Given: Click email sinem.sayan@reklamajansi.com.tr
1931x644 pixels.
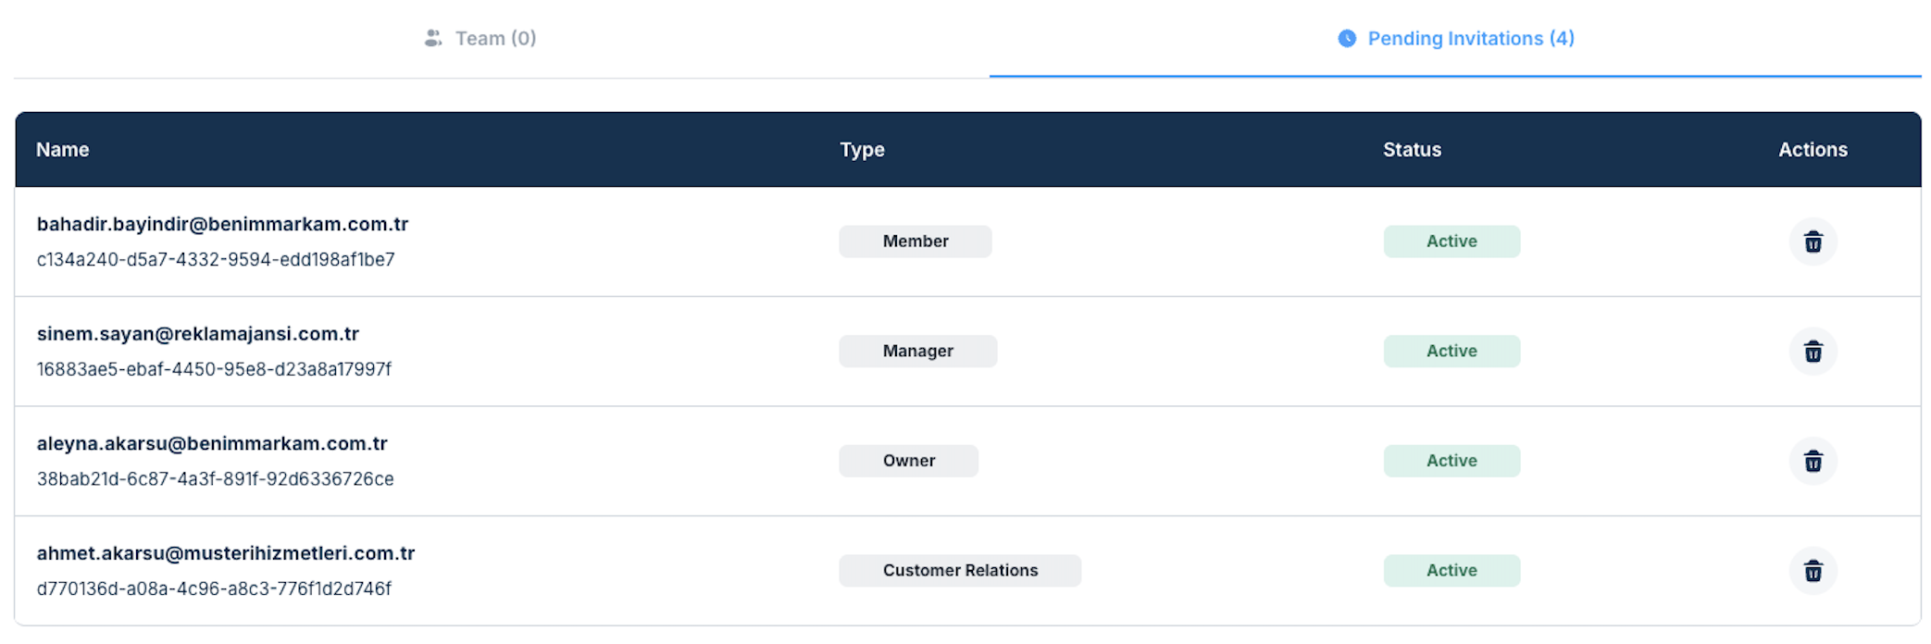Looking at the screenshot, I should coord(198,334).
